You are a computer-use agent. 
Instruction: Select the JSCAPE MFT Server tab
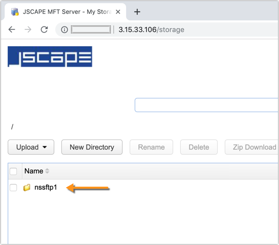[65, 12]
